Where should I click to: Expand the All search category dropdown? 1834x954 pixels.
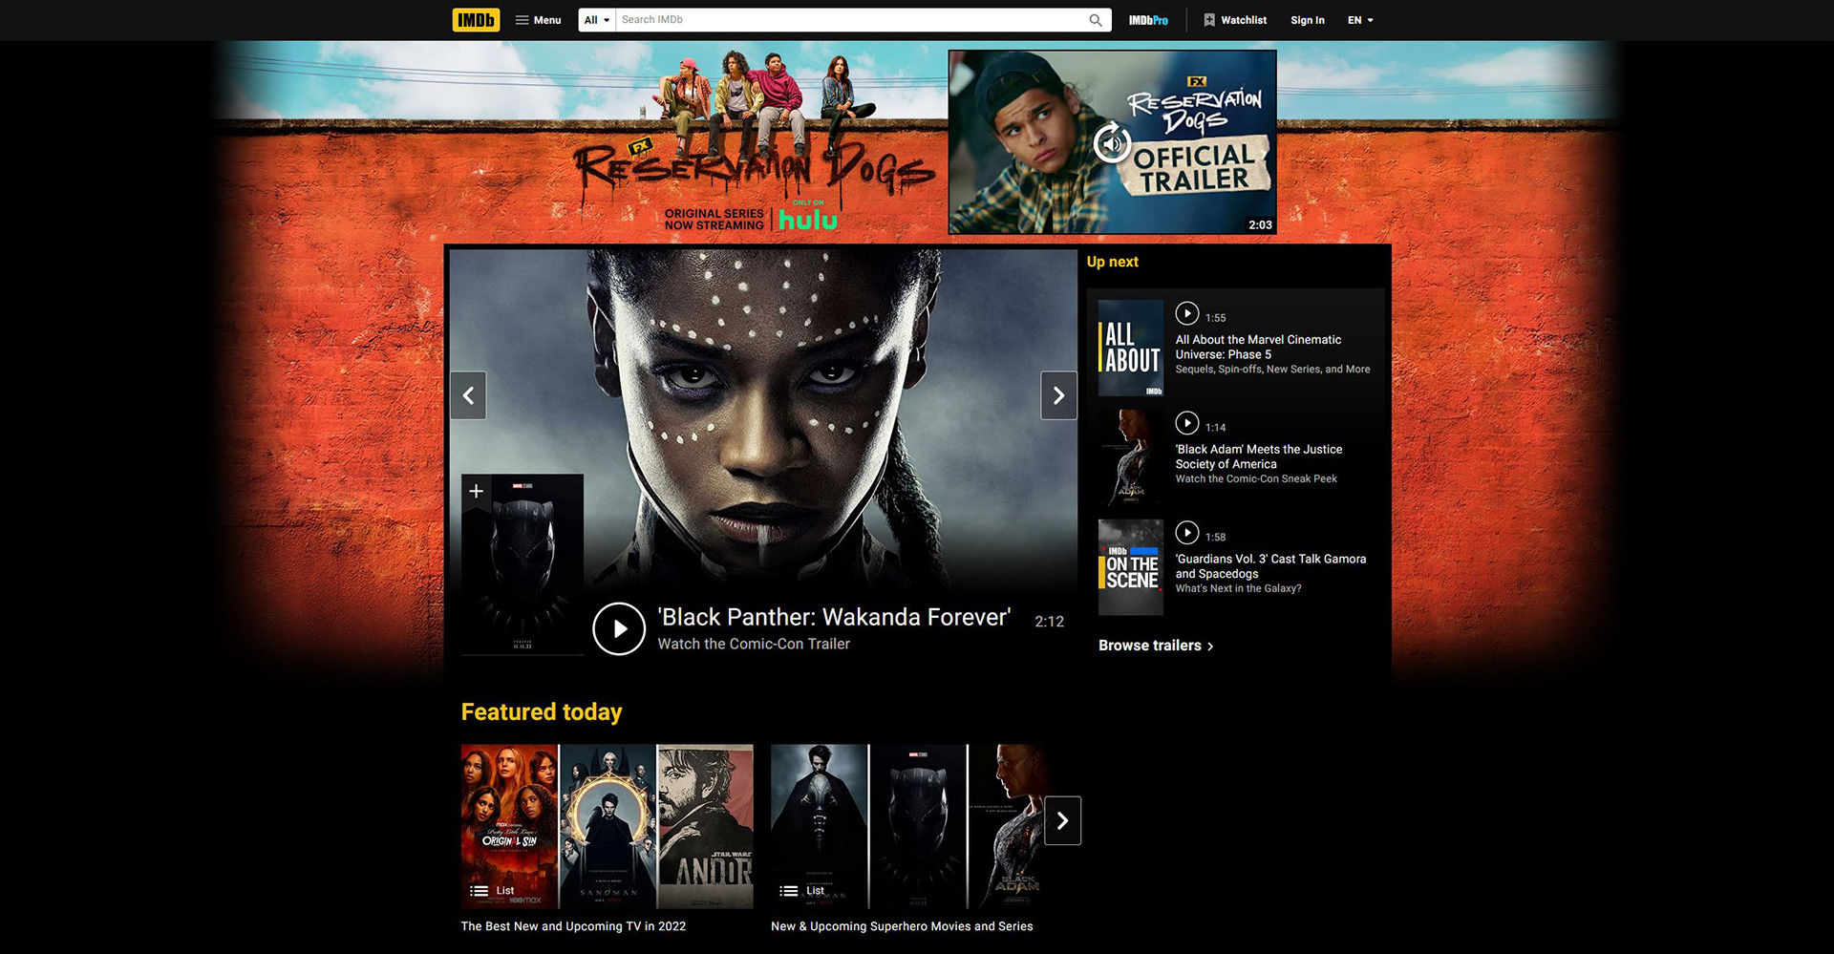597,20
